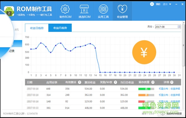Viewport: 186px width, 118px height.
Task: Click 激活收益 cell showing 362.00
Action: 88,95
